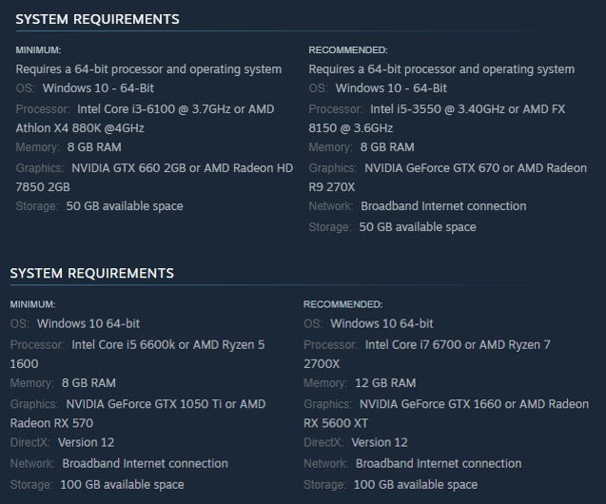
Task: Click Windows 10 - 64-Bit under top Minimum
Action: pyautogui.click(x=98, y=88)
